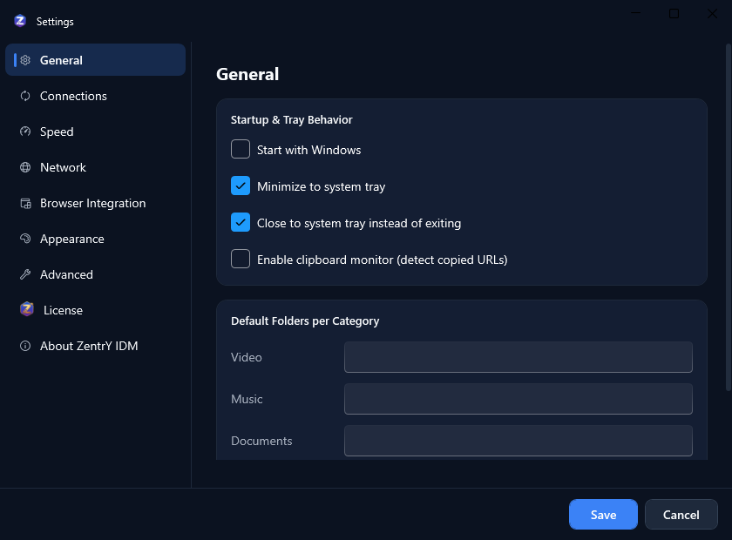Click the 'Music' category label
The width and height of the screenshot is (732, 540).
[x=247, y=399]
